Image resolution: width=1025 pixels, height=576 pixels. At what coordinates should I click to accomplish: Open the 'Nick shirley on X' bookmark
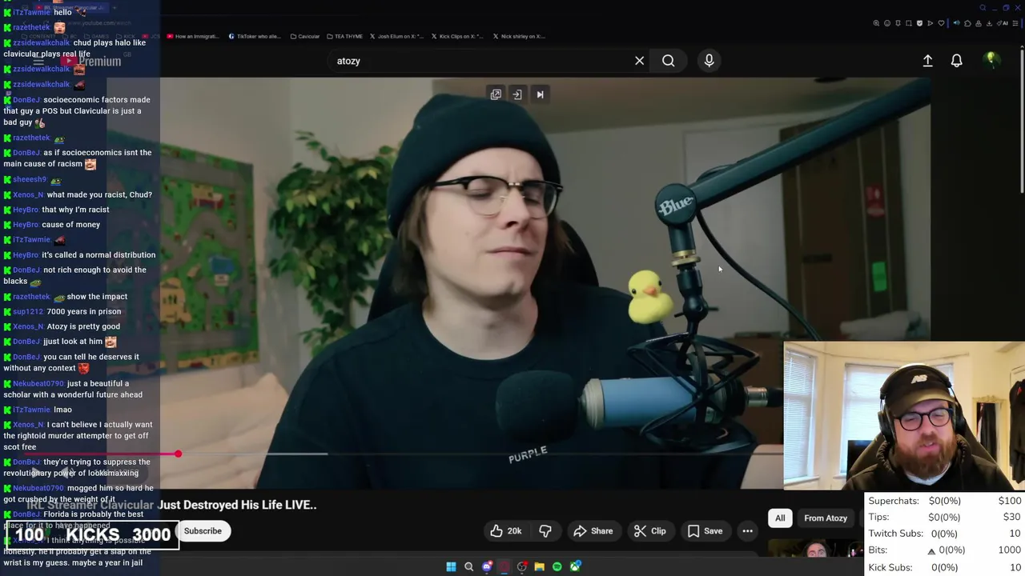[519, 36]
